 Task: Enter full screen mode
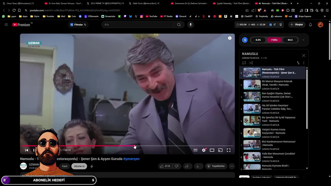point(229,150)
